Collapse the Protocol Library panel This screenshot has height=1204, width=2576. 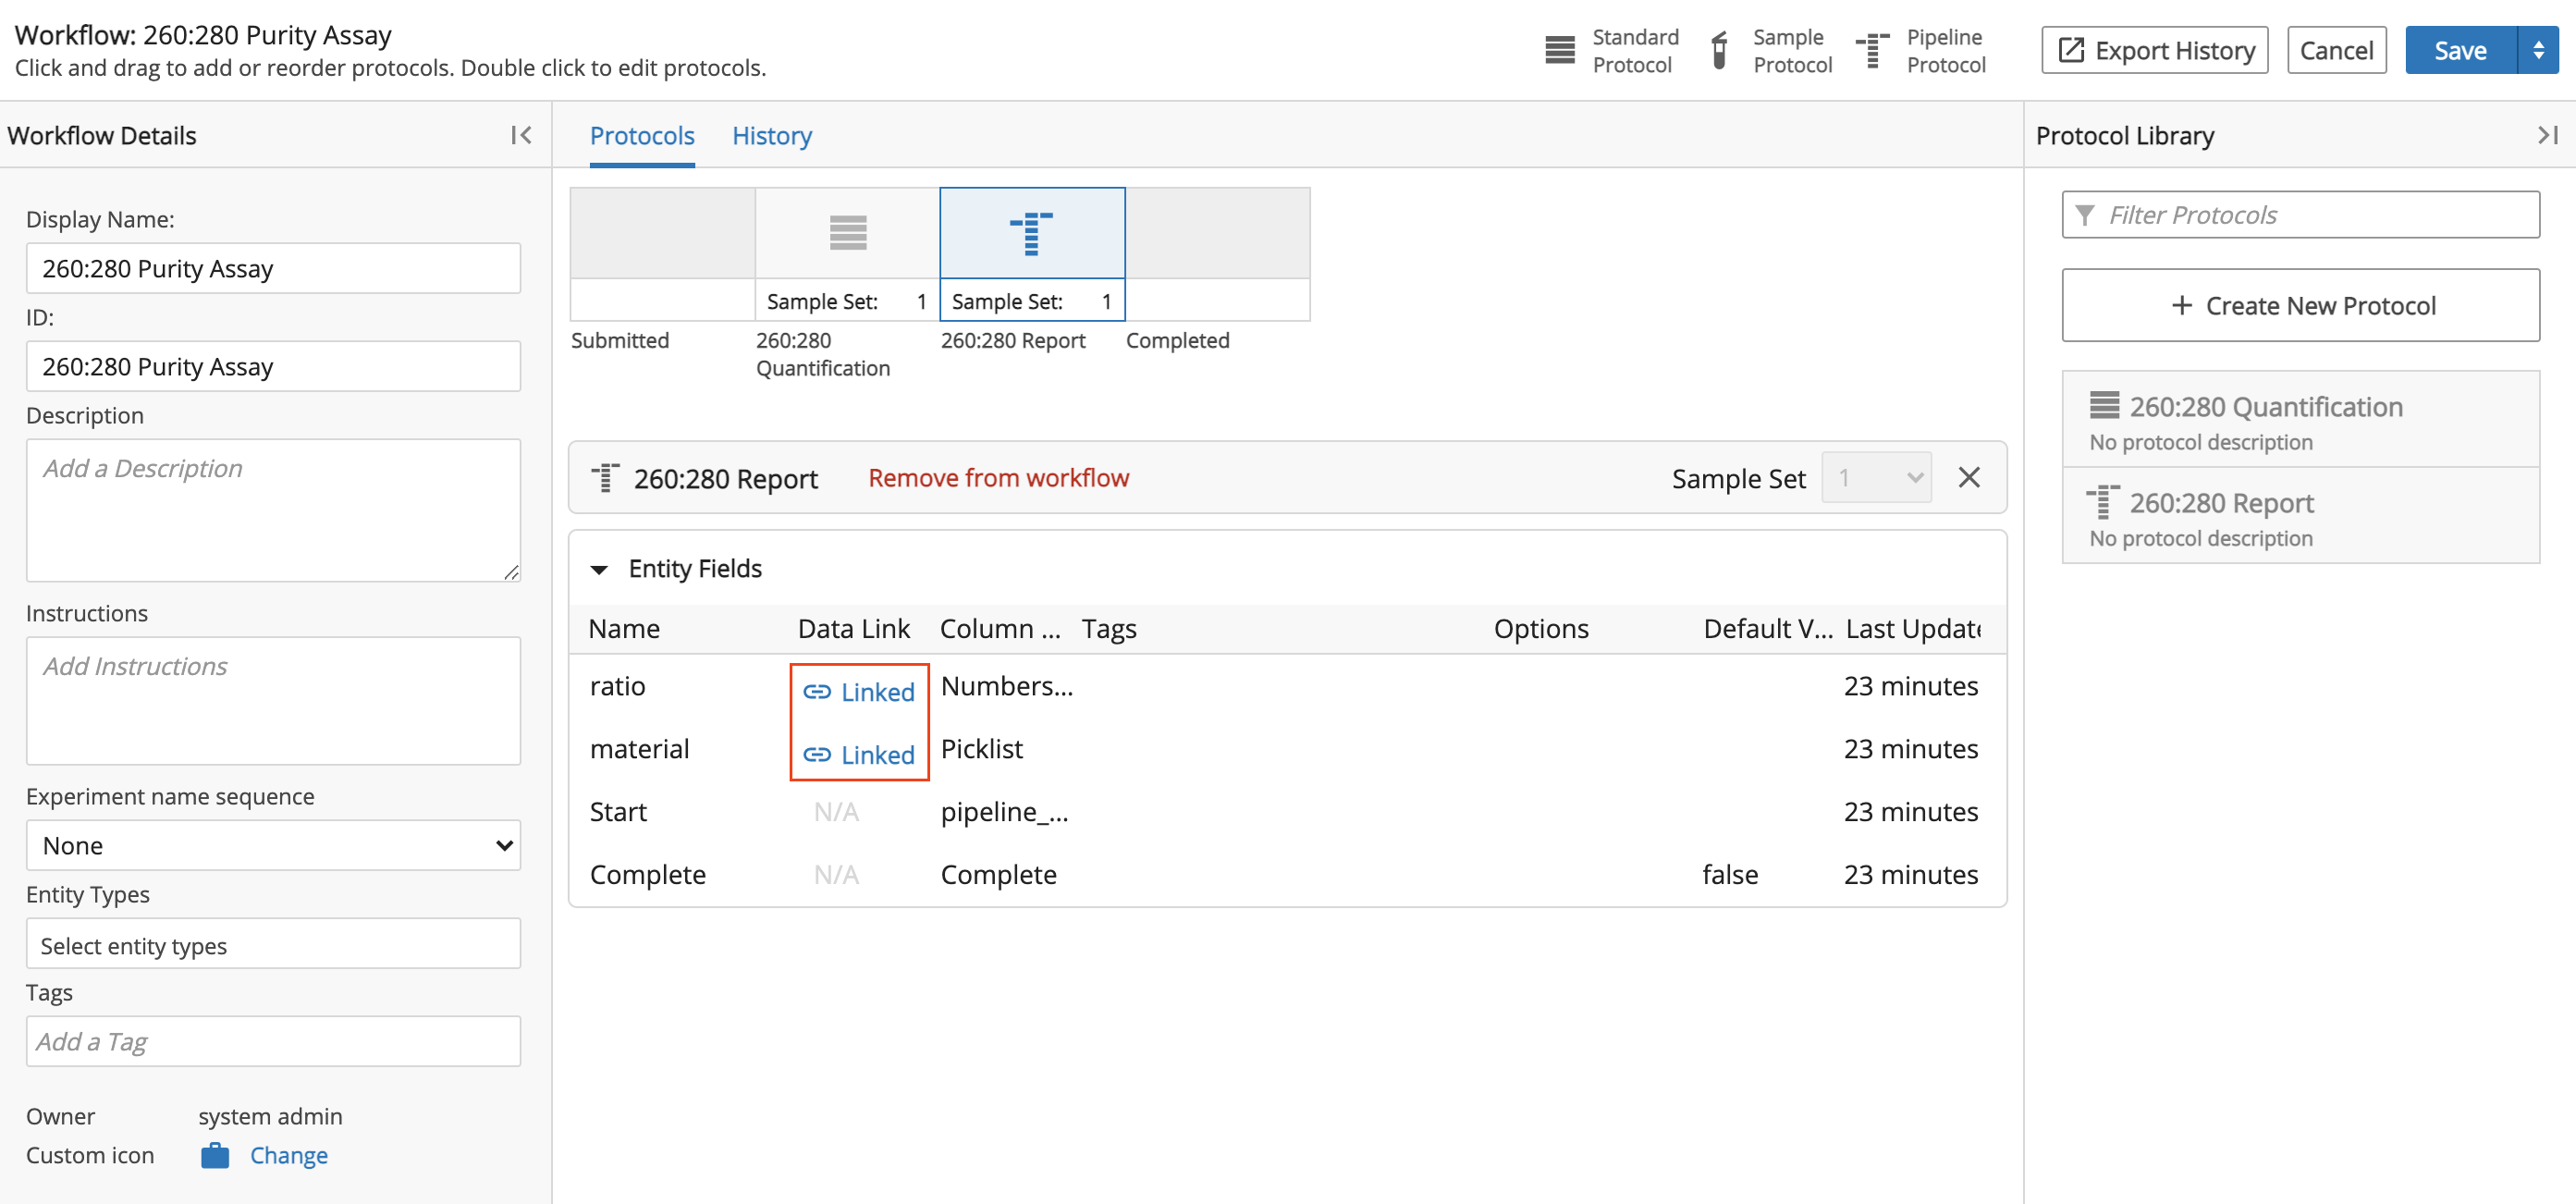[x=2547, y=135]
